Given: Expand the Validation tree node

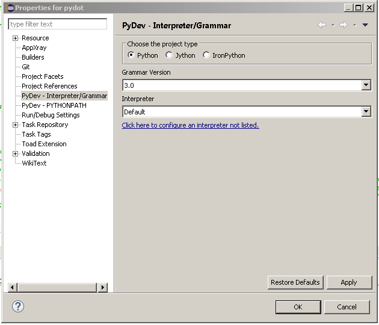Looking at the screenshot, I should coord(15,154).
